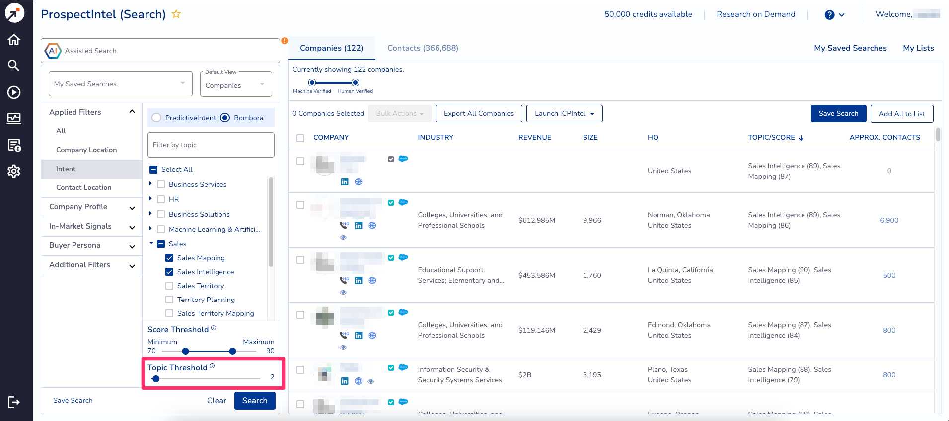The width and height of the screenshot is (949, 421).
Task: Open website globe icon for first company row
Action: pos(359,182)
